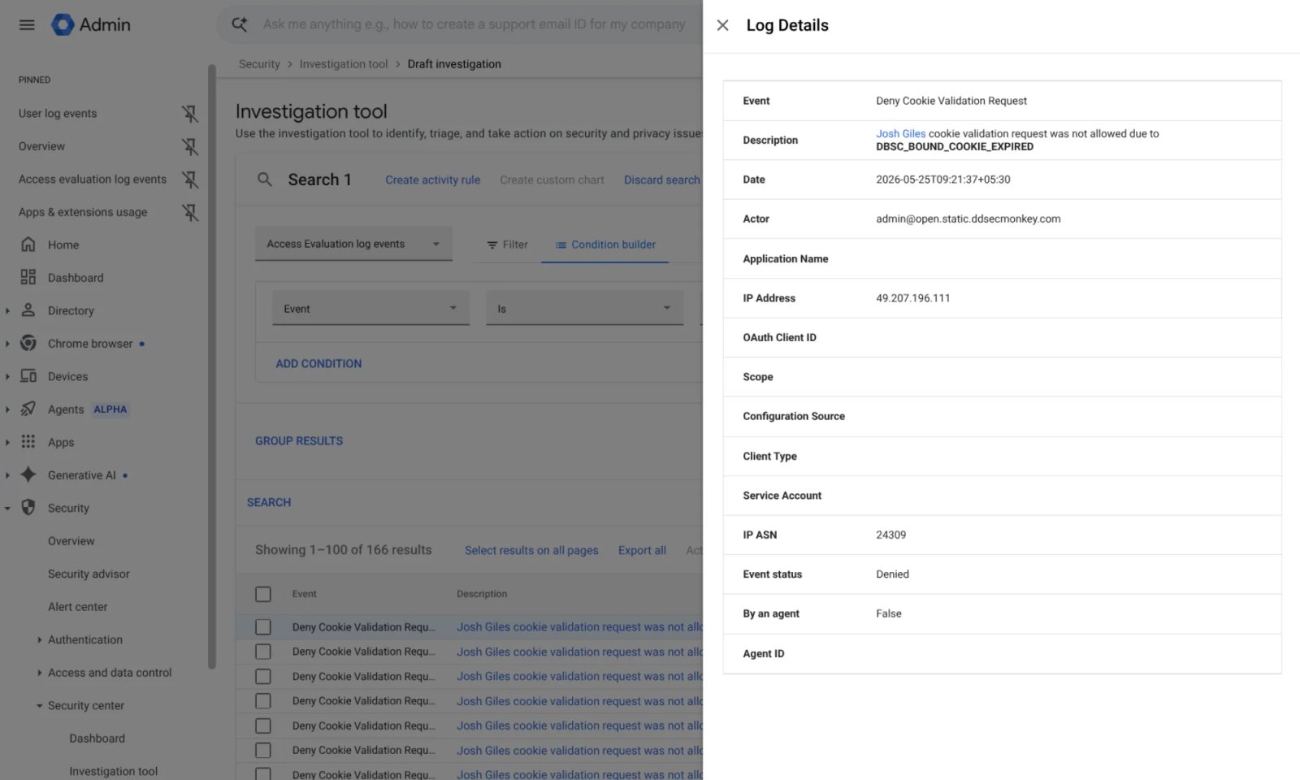Close the Log Details panel
This screenshot has height=780, width=1300.
tap(722, 25)
